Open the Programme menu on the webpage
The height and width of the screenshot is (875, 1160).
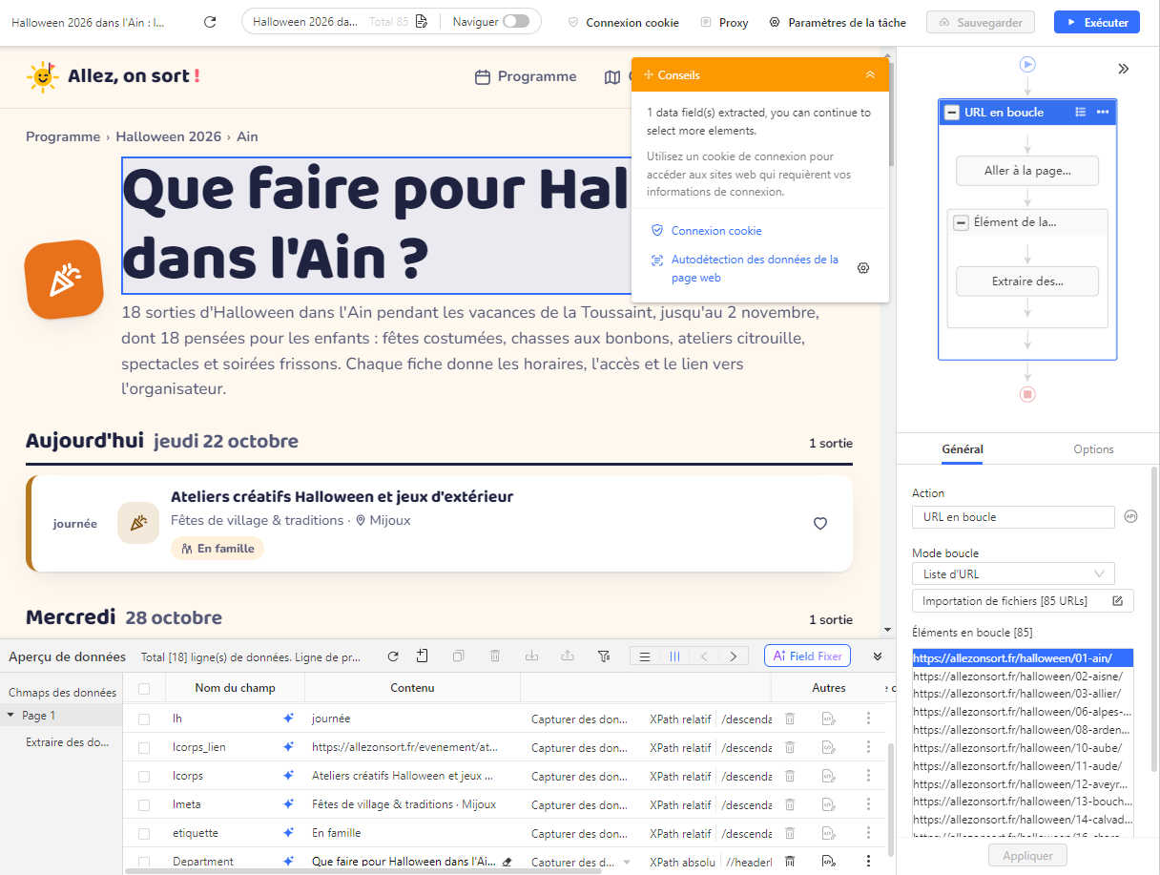click(526, 76)
